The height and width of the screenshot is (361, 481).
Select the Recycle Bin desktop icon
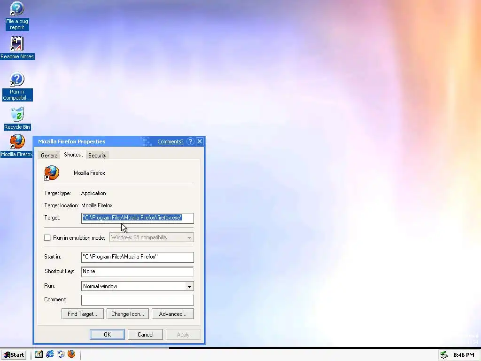click(17, 118)
